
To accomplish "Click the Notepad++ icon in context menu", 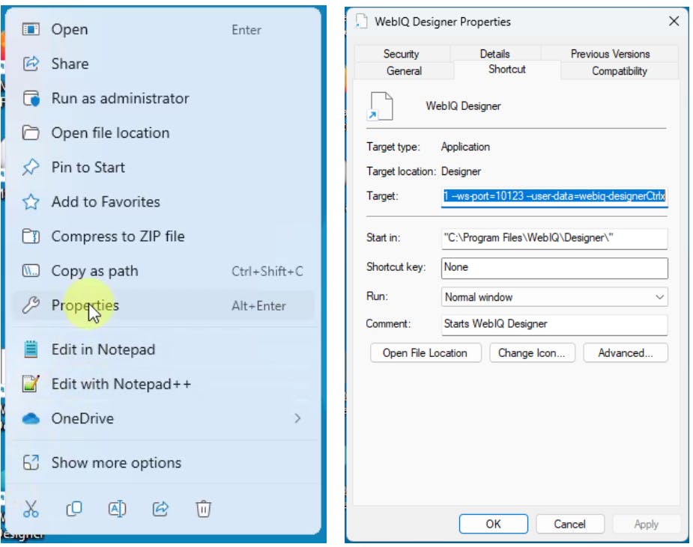I will (31, 384).
